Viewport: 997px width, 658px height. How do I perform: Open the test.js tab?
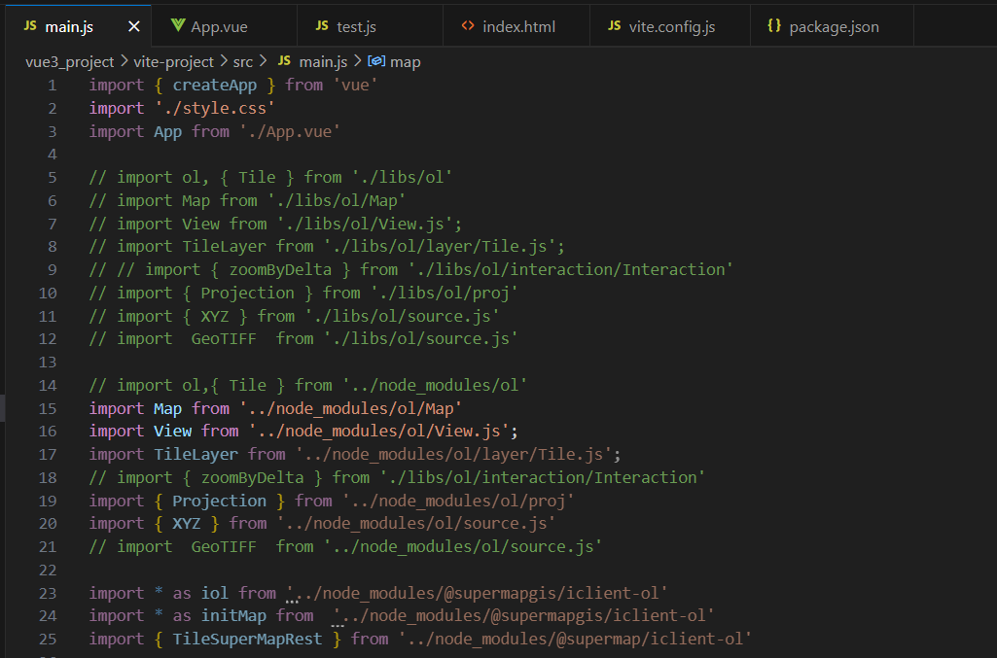click(x=370, y=26)
